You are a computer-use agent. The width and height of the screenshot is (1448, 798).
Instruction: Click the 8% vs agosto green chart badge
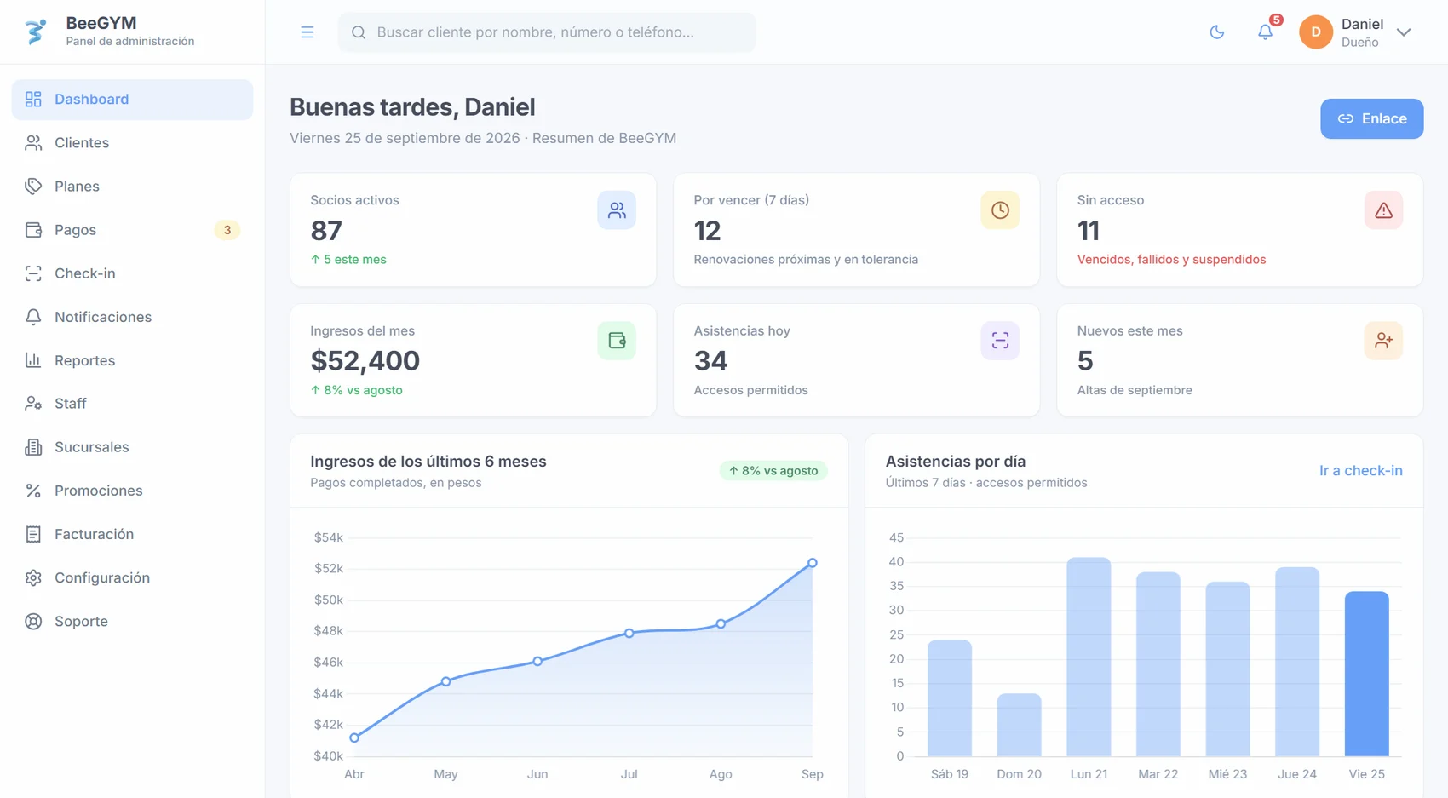tap(773, 470)
